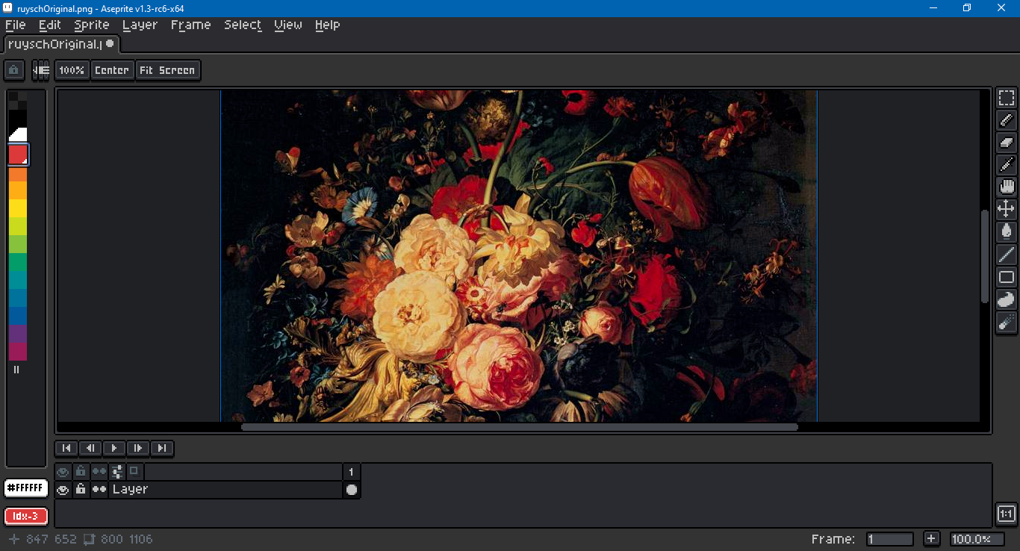
Task: Go to the previous frame
Action: 90,448
